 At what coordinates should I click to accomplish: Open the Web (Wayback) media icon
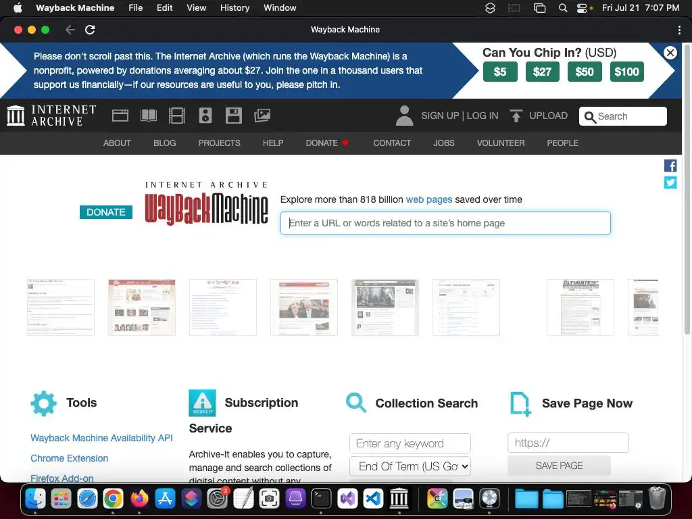[120, 116]
